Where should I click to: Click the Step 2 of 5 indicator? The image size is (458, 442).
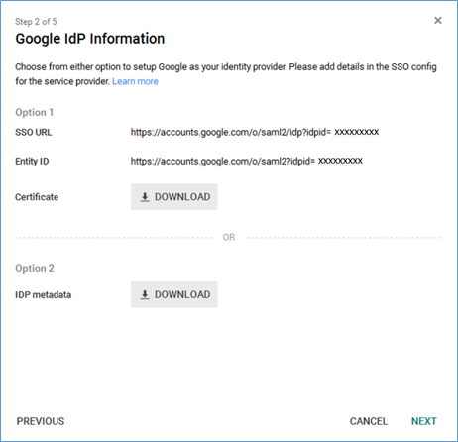click(x=36, y=22)
